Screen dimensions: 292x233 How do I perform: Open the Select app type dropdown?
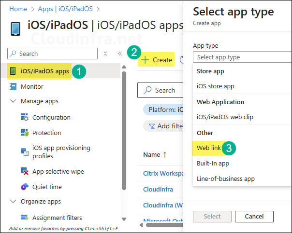point(242,57)
